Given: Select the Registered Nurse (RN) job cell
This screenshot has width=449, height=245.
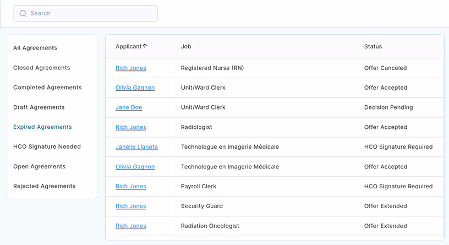Looking at the screenshot, I should (212, 68).
